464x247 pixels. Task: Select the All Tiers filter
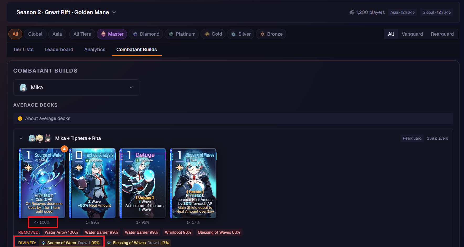tap(82, 34)
